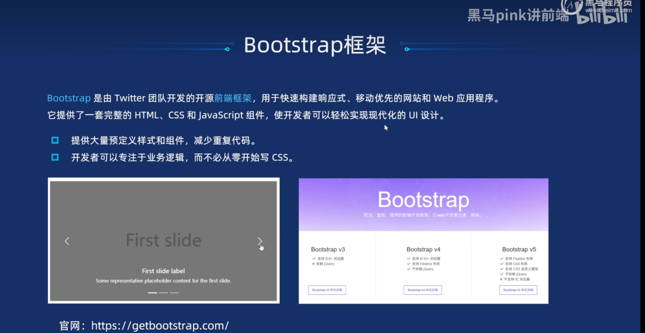
Task: Toggle the X mark for 不支持 IE 浏览器
Action: click(501, 279)
